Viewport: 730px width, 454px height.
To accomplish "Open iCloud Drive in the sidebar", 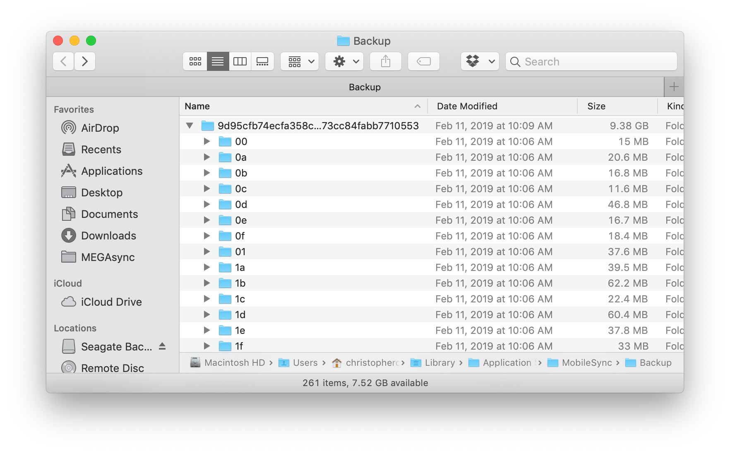I will point(101,302).
